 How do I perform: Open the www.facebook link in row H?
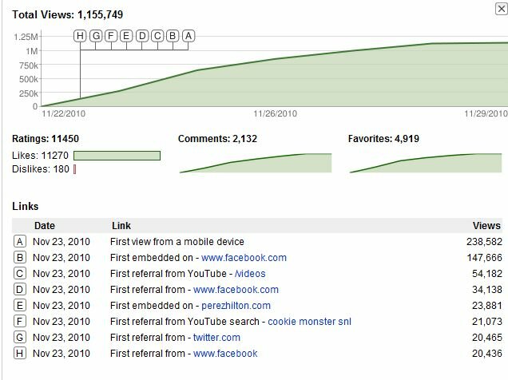[225, 354]
